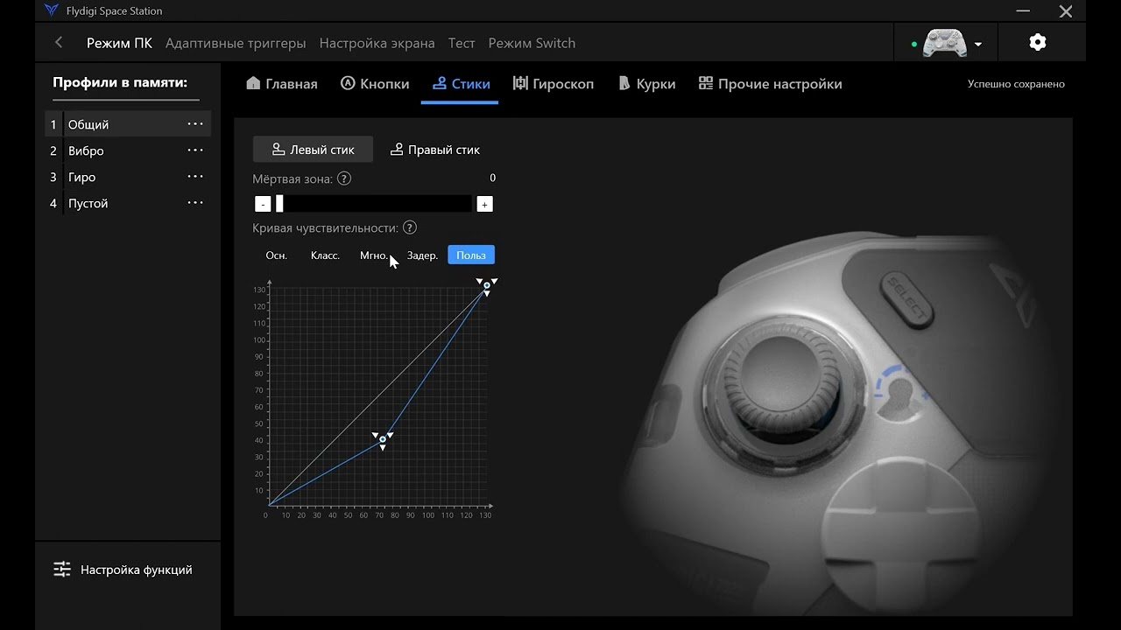1121x630 pixels.
Task: Open Адаптивные триггеры section
Action: [x=236, y=43]
